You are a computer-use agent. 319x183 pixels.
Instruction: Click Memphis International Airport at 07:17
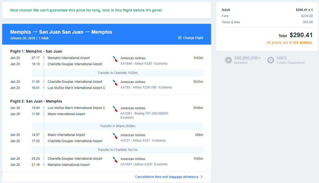pyautogui.click(x=69, y=58)
